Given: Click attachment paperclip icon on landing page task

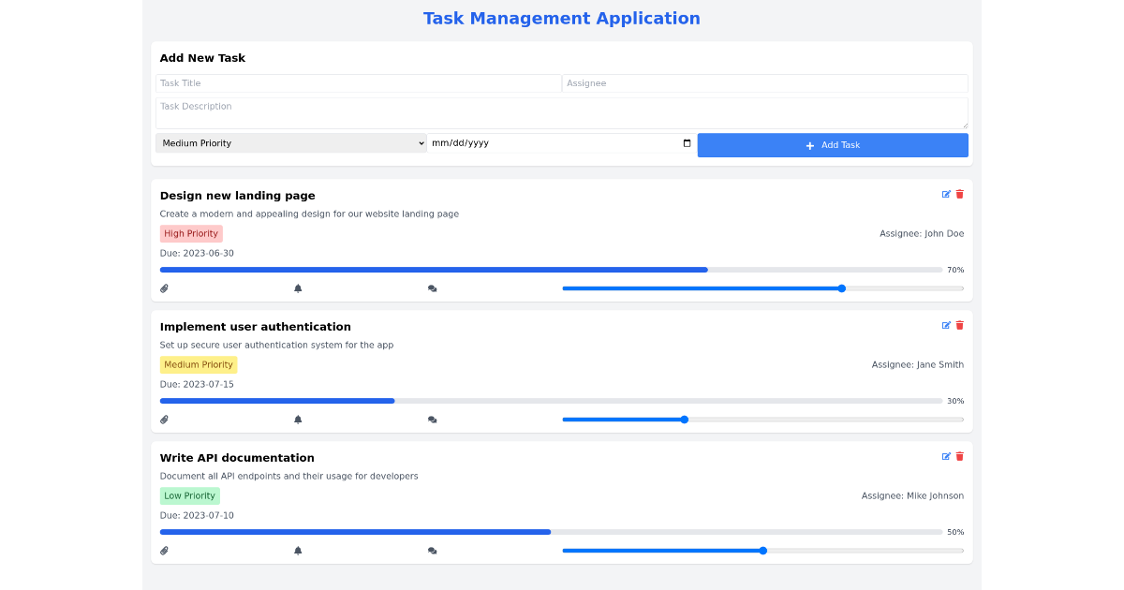Looking at the screenshot, I should [x=164, y=288].
